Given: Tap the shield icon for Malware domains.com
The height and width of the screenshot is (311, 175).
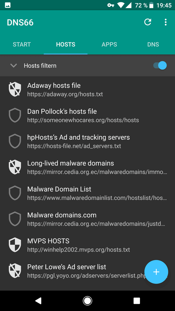Looking at the screenshot, I should pyautogui.click(x=15, y=219).
